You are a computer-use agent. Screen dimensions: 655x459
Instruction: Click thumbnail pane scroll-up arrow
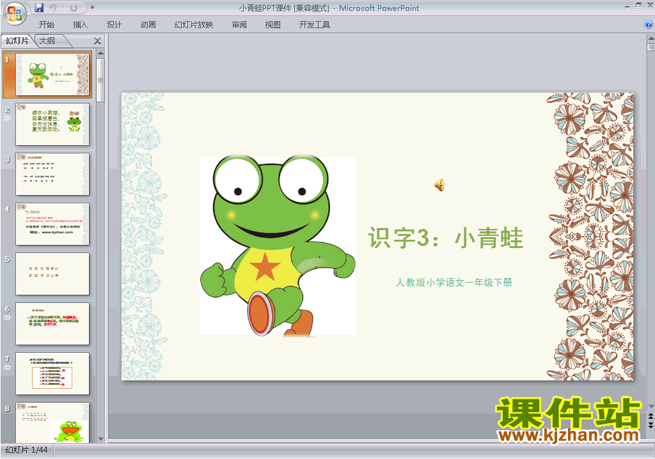100,53
